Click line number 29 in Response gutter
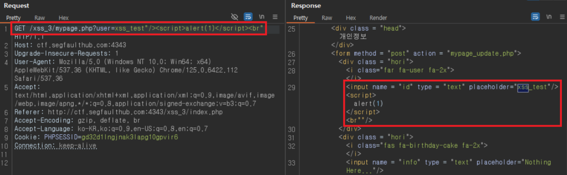This screenshot has width=567, height=175. point(292,87)
